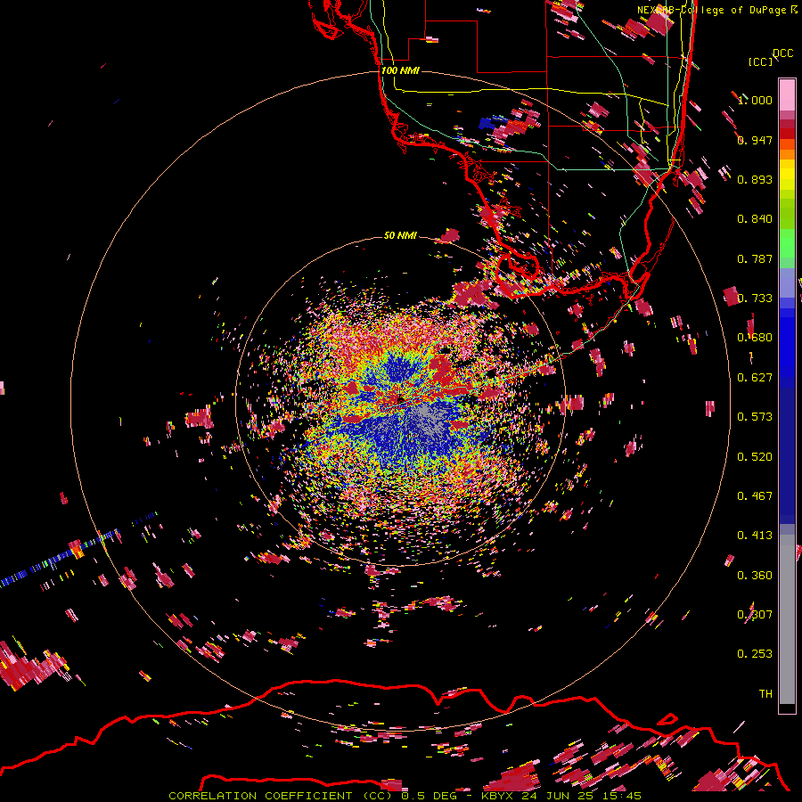Click the 0.627 scale value

tap(755, 378)
